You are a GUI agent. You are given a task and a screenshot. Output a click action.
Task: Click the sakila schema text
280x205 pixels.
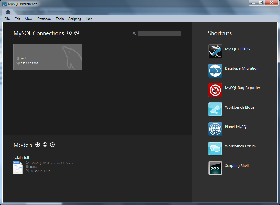point(33,167)
